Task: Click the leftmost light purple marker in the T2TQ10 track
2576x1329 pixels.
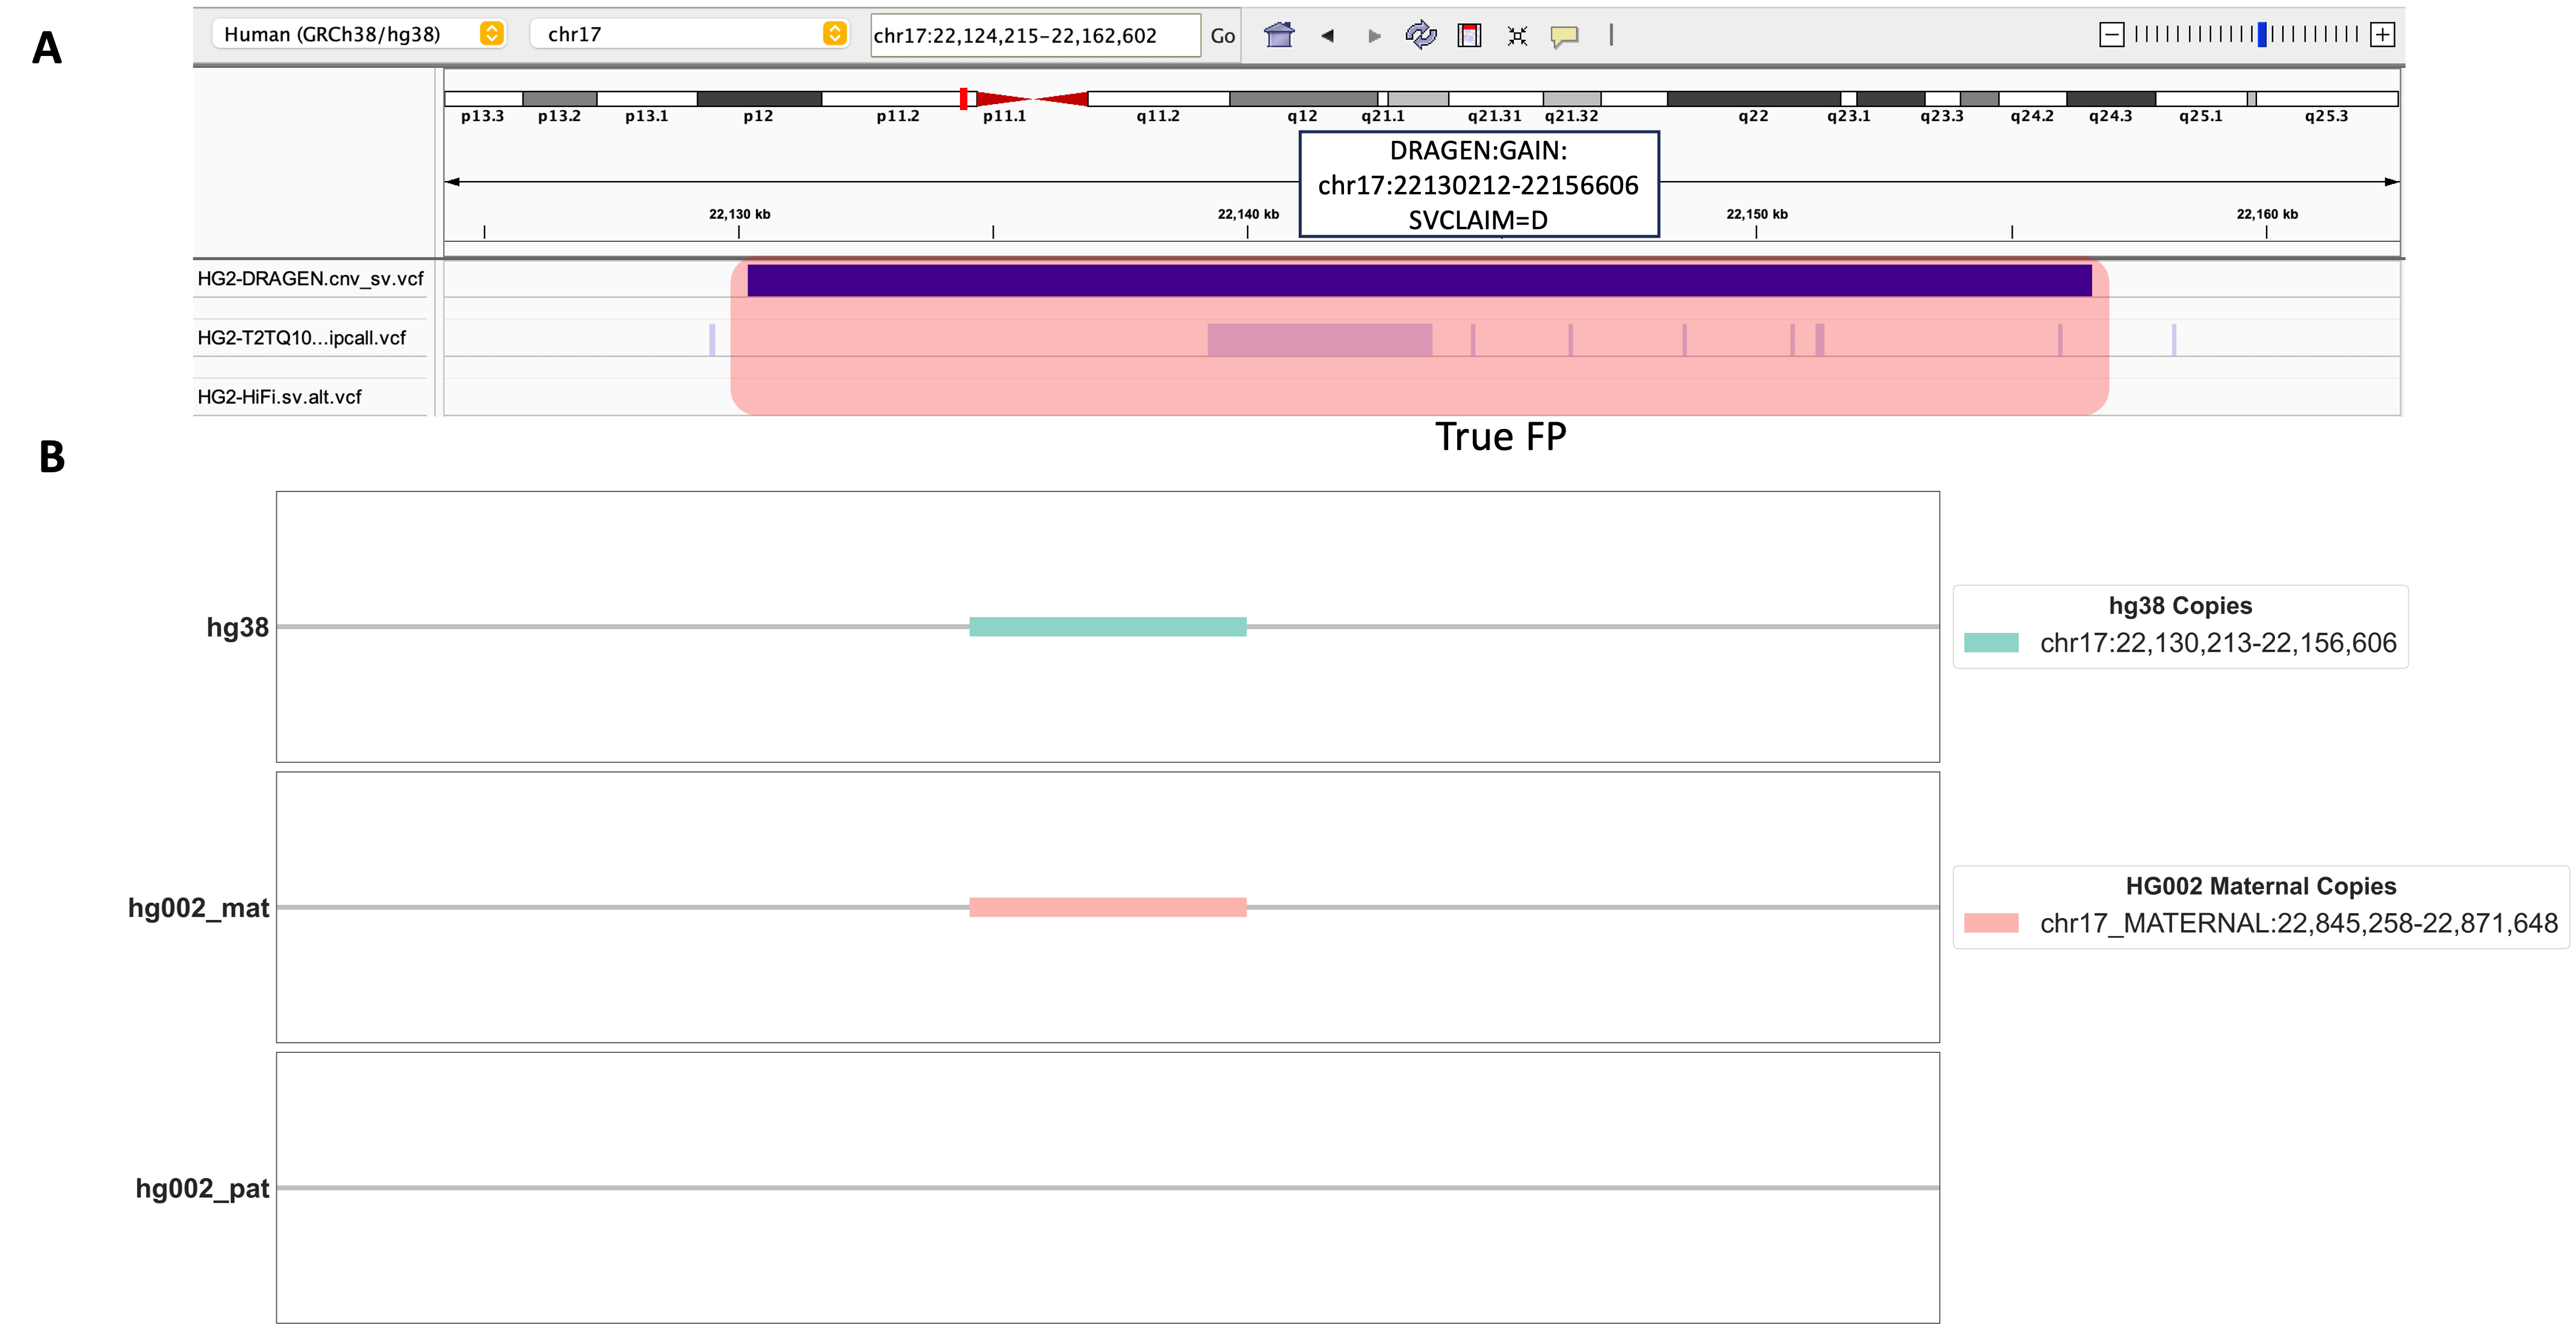Action: 712,340
